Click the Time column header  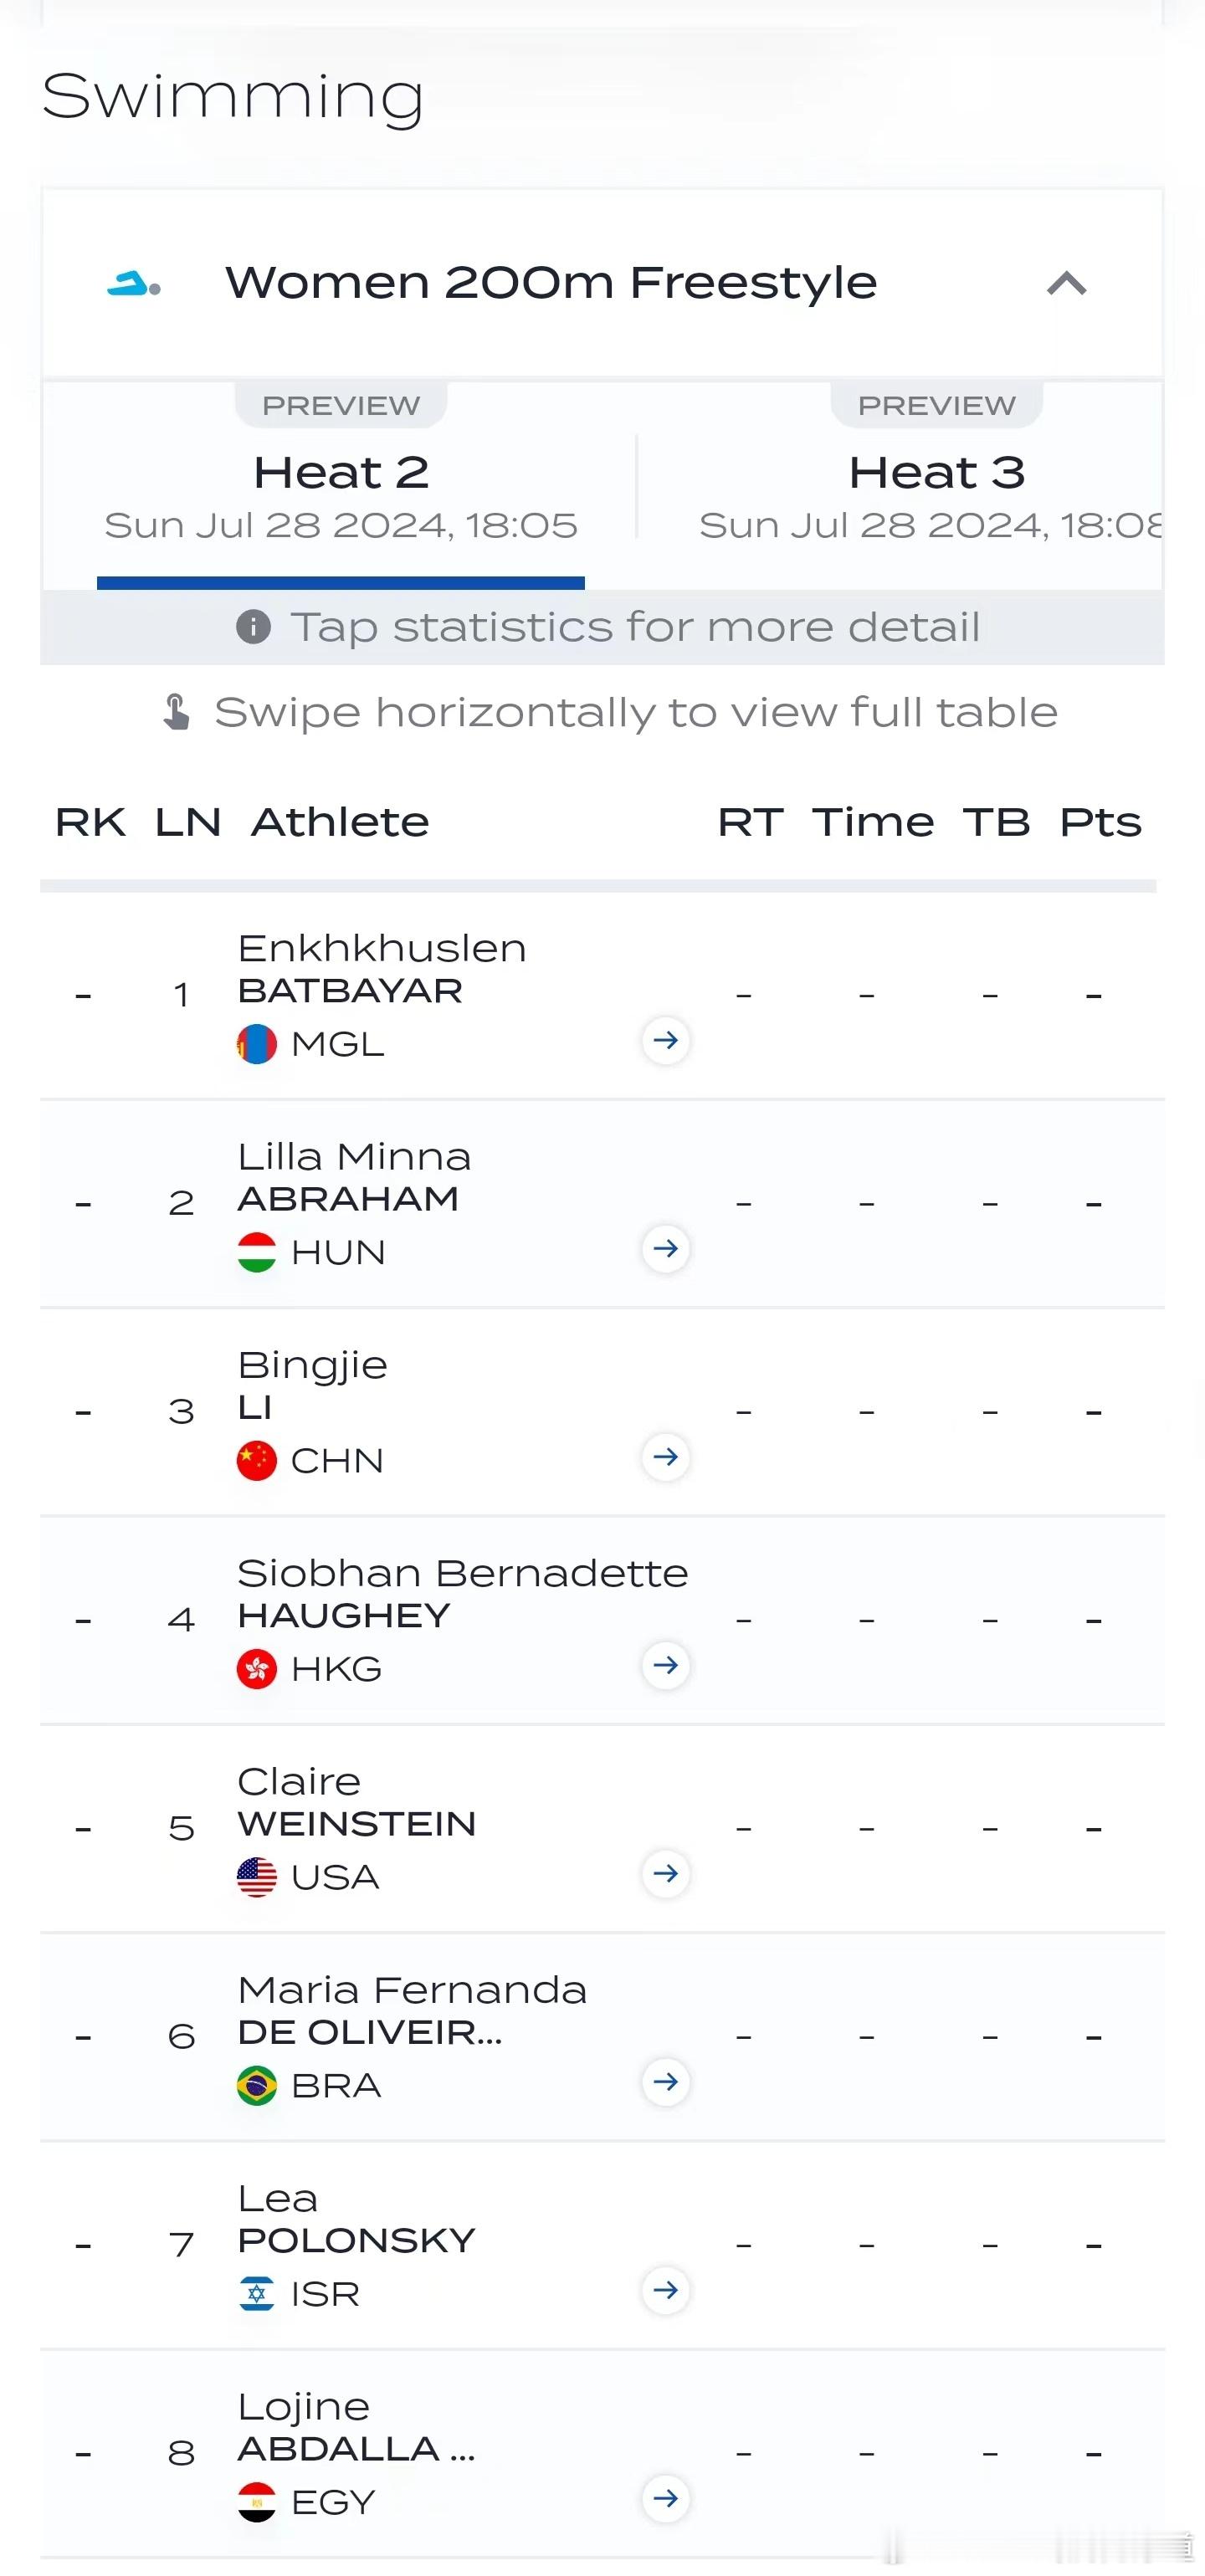873,822
